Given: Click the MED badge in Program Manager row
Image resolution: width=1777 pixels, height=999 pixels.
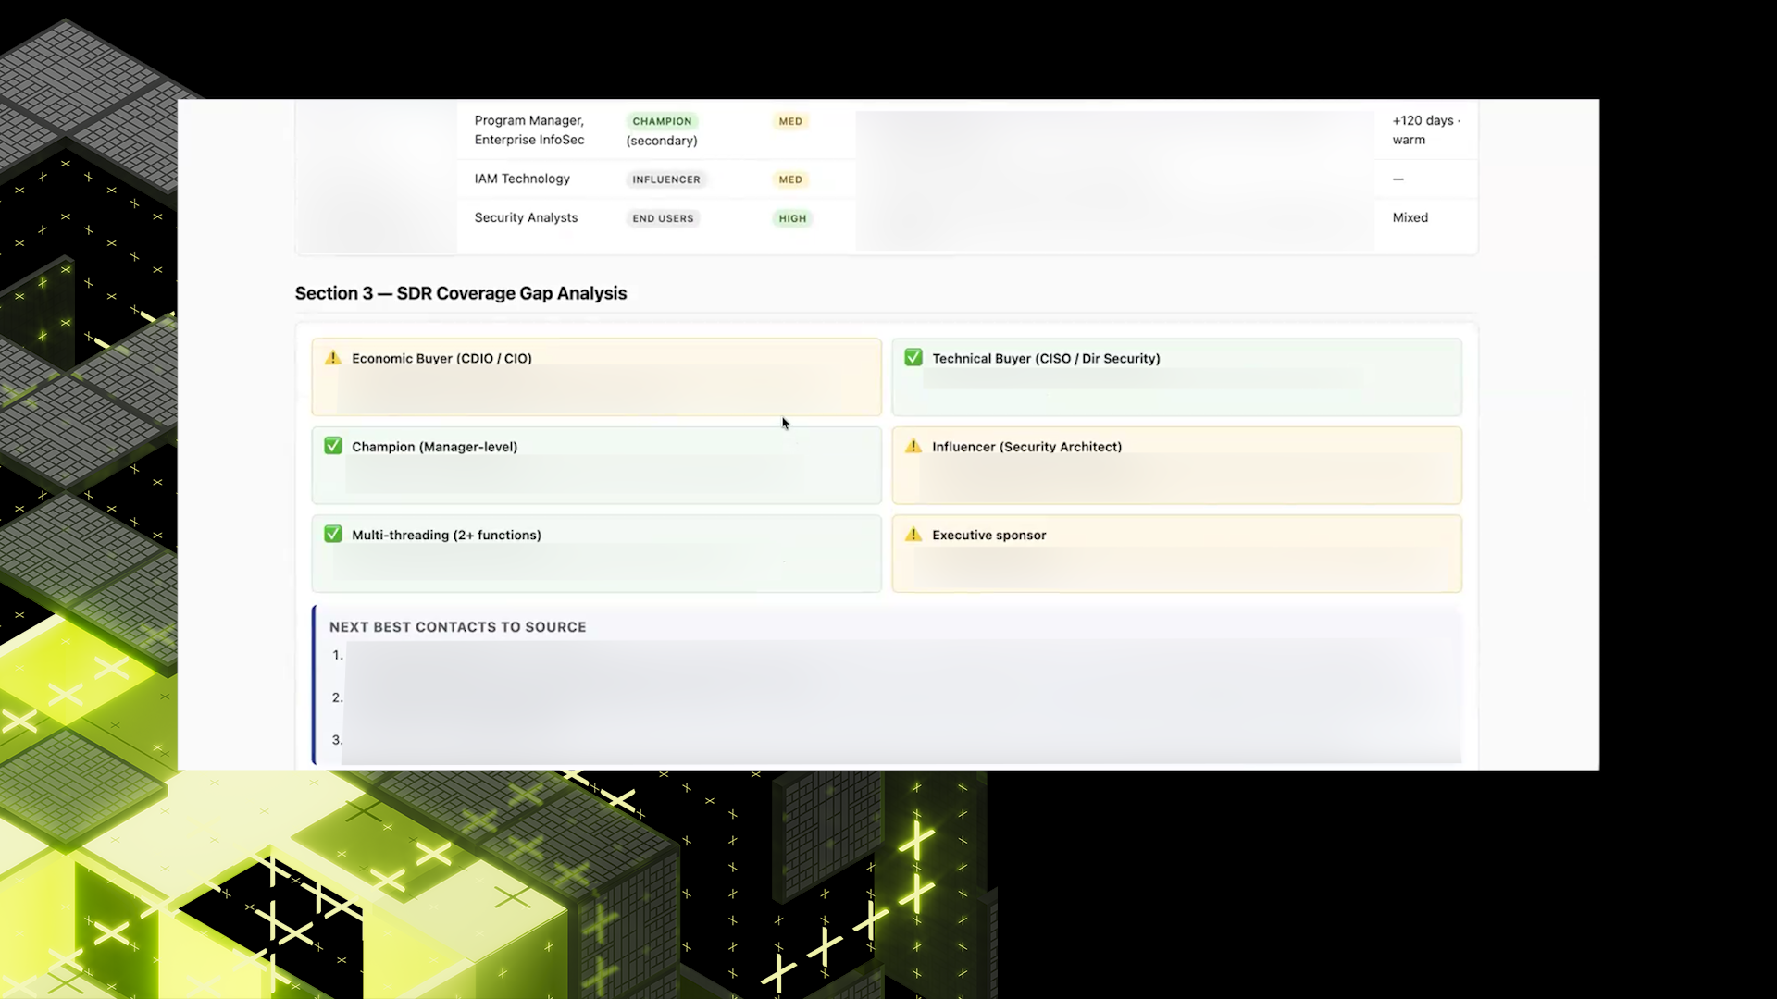Looking at the screenshot, I should tap(790, 121).
